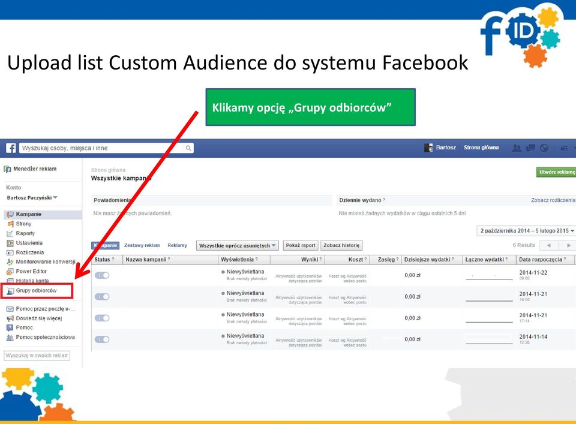
Task: Click the Pomoc przez pocztę envelope icon
Action: [10, 309]
